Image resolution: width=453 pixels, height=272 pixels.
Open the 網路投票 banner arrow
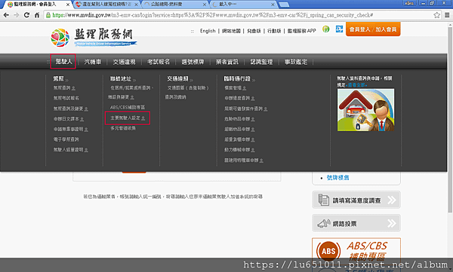[392, 223]
